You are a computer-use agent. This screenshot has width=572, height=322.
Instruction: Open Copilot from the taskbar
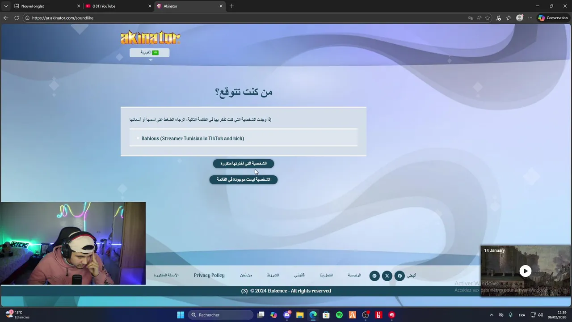(274, 315)
